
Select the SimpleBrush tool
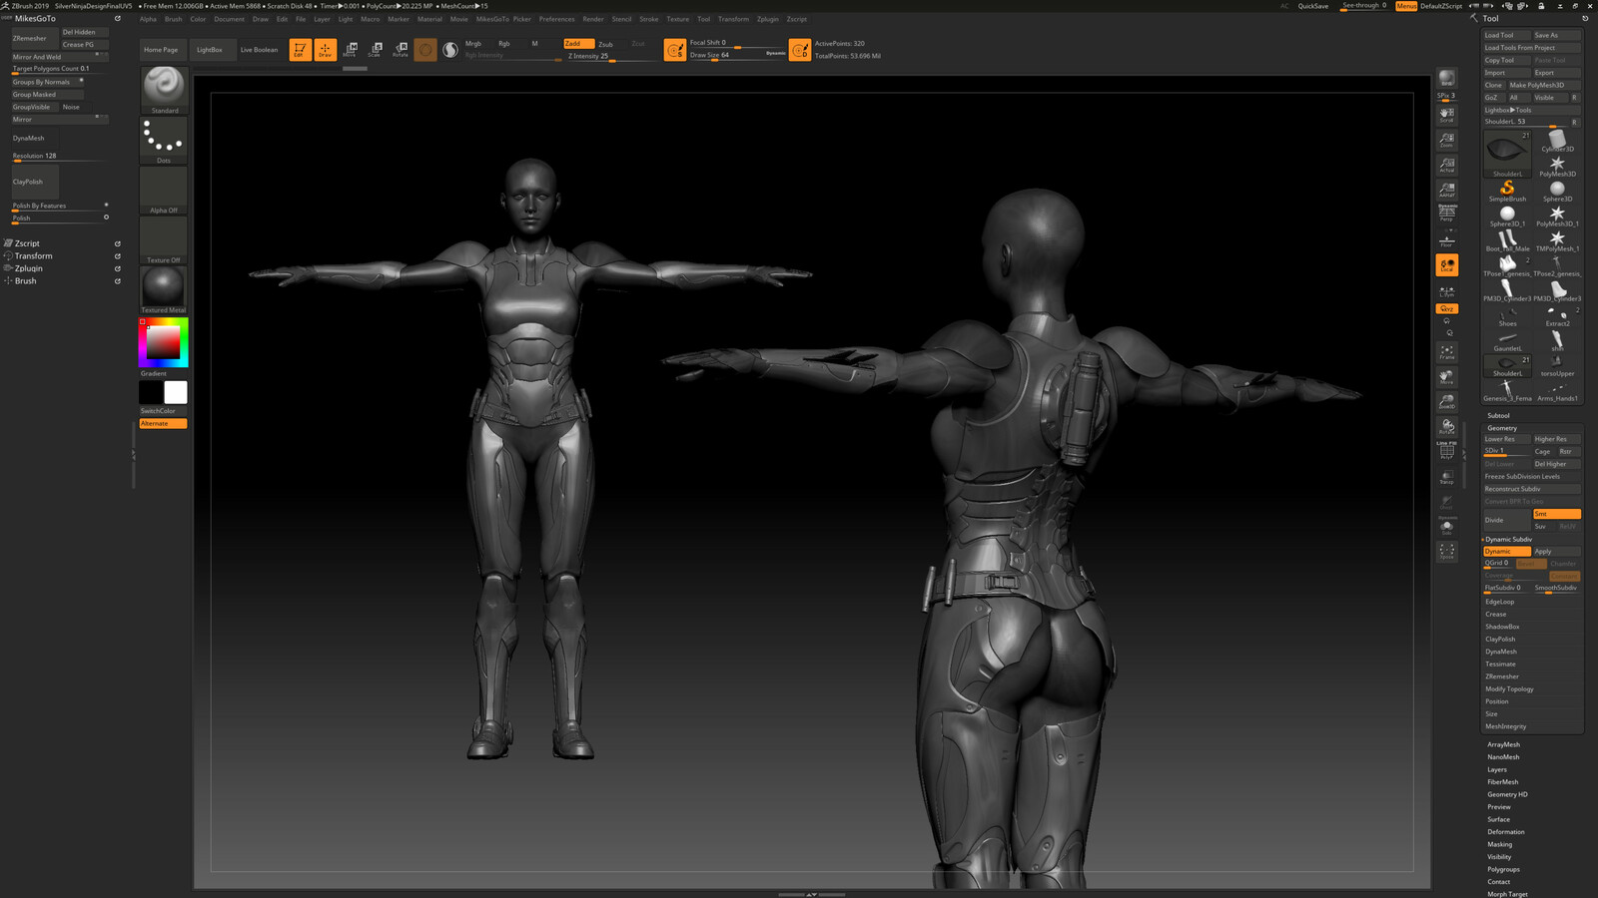1507,190
